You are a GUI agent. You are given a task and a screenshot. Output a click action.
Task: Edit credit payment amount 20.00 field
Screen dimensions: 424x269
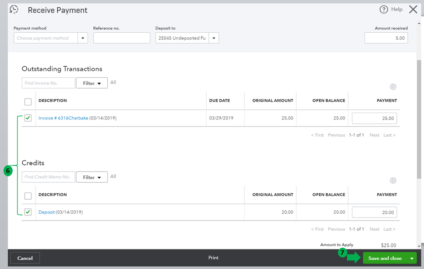point(374,212)
